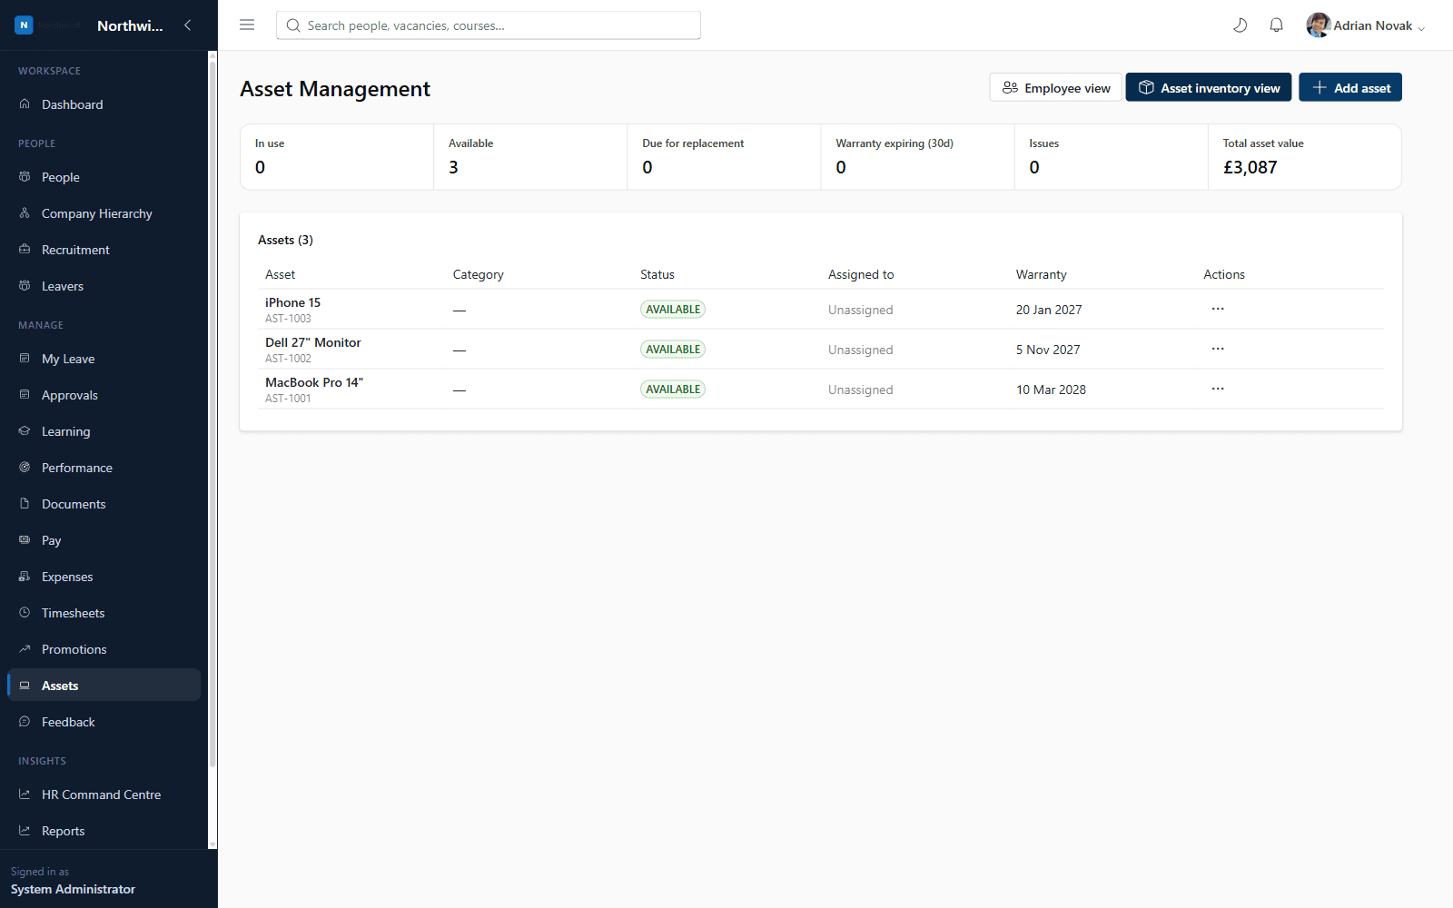Navigate to Timesheets
This screenshot has width=1453, height=908.
pyautogui.click(x=104, y=613)
